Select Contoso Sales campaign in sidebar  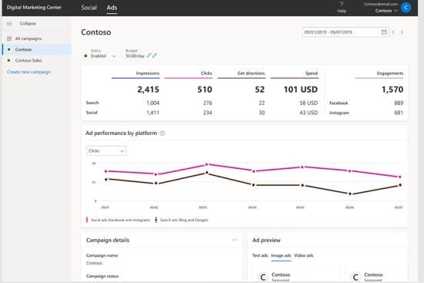[x=29, y=60]
